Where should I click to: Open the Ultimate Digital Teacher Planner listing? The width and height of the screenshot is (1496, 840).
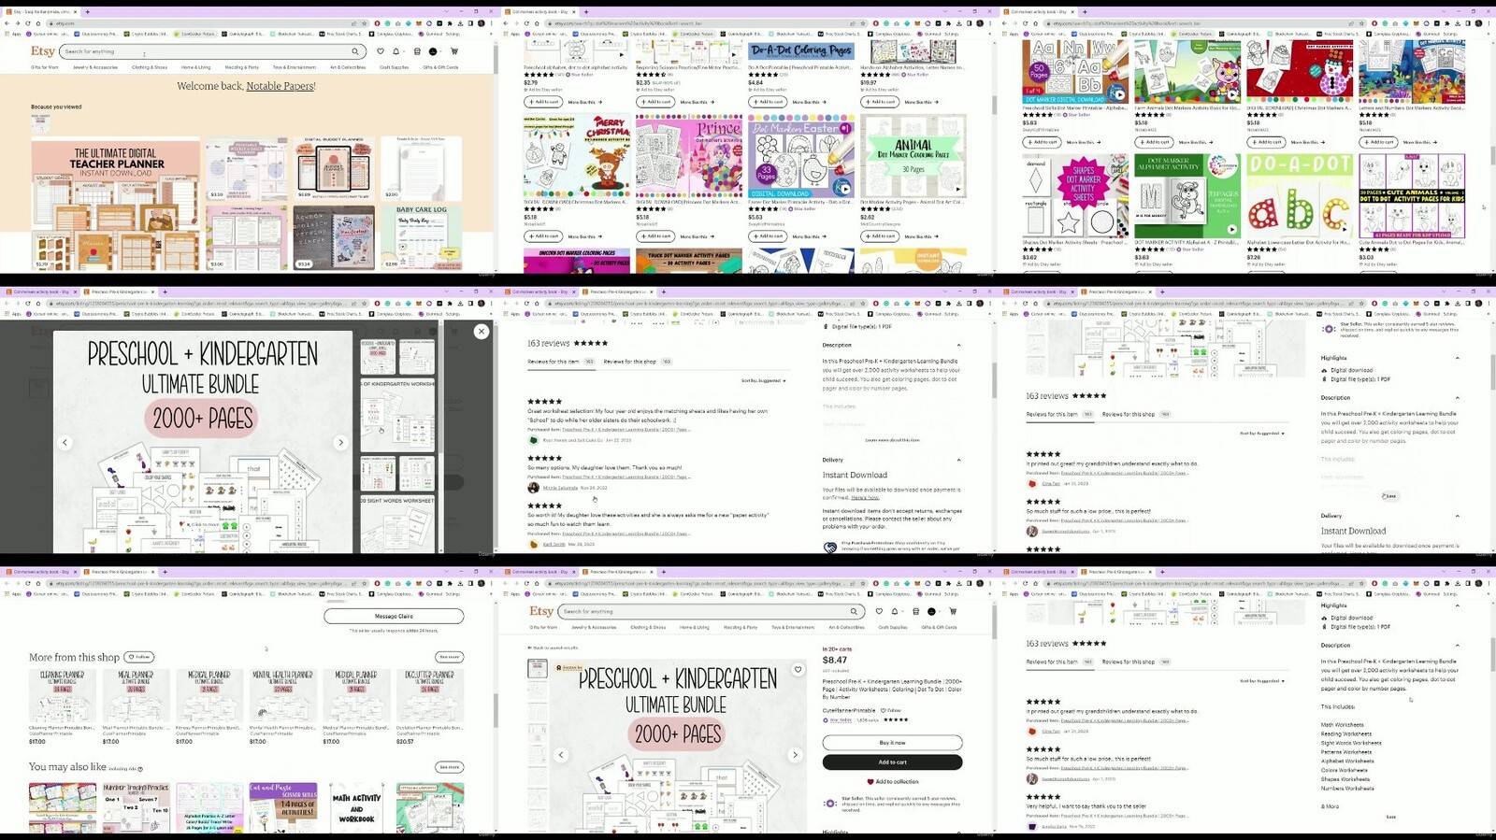[x=115, y=204]
